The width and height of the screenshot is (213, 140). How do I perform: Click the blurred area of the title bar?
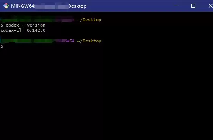pyautogui.click(x=52, y=6)
